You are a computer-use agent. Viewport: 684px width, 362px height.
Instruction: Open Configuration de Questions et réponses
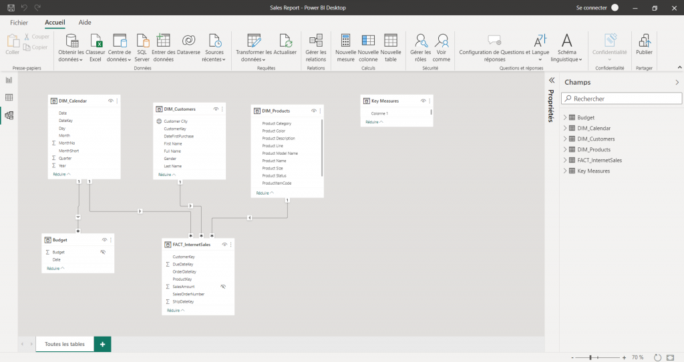coord(494,48)
